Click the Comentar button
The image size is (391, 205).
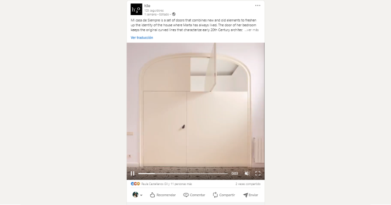tap(194, 195)
